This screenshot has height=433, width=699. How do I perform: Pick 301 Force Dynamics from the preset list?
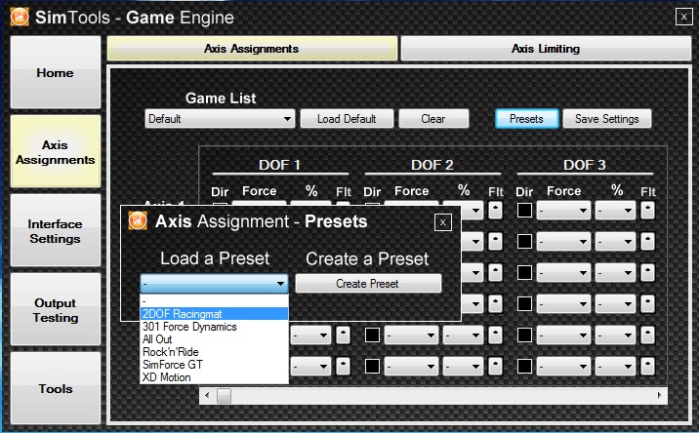click(x=214, y=327)
